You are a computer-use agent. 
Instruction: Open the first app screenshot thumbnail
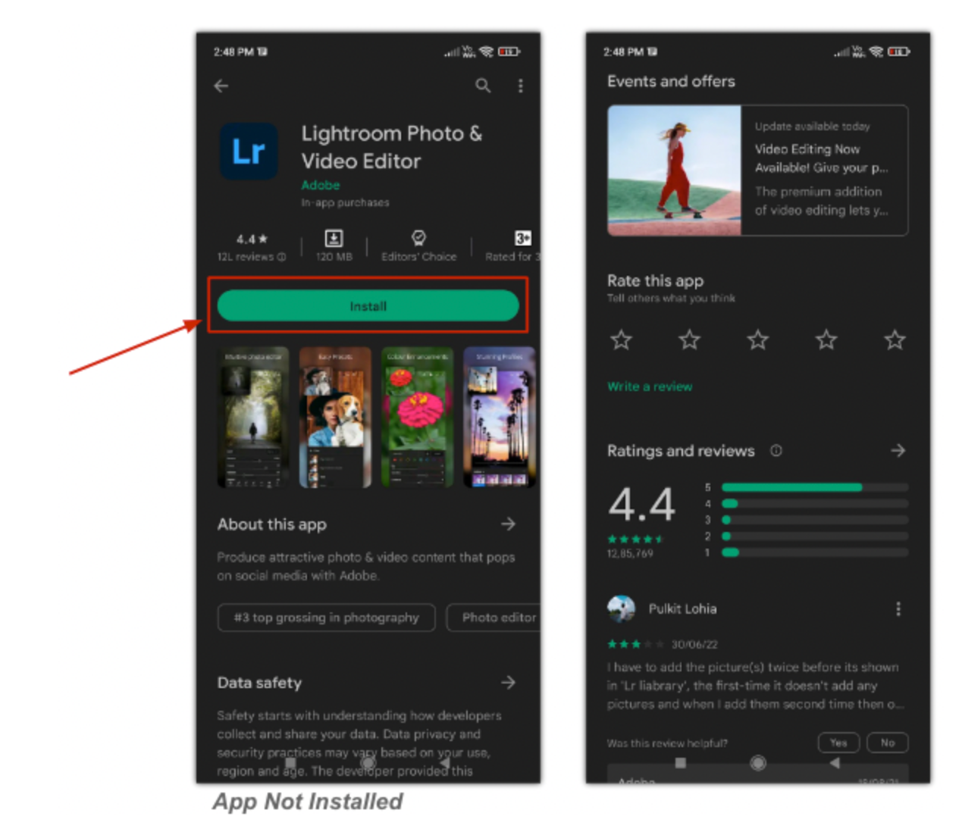[x=252, y=418]
